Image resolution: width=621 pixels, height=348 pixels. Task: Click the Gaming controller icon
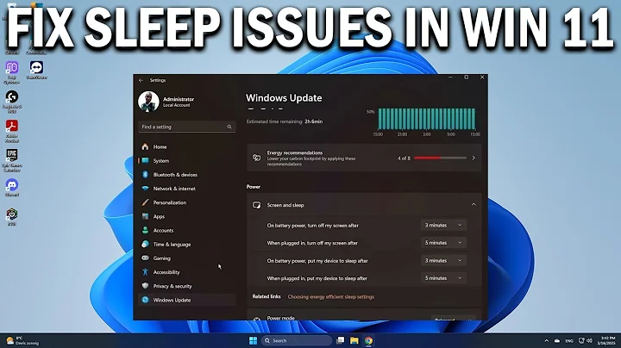(146, 258)
